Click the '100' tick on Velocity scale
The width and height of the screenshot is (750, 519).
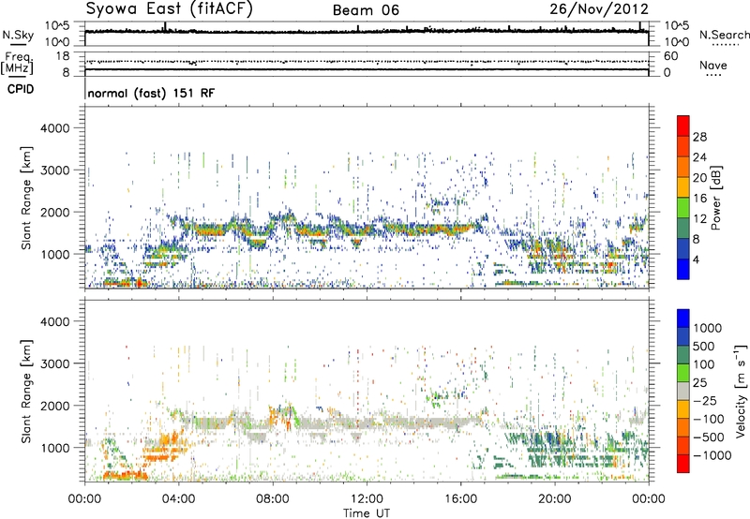[703, 364]
